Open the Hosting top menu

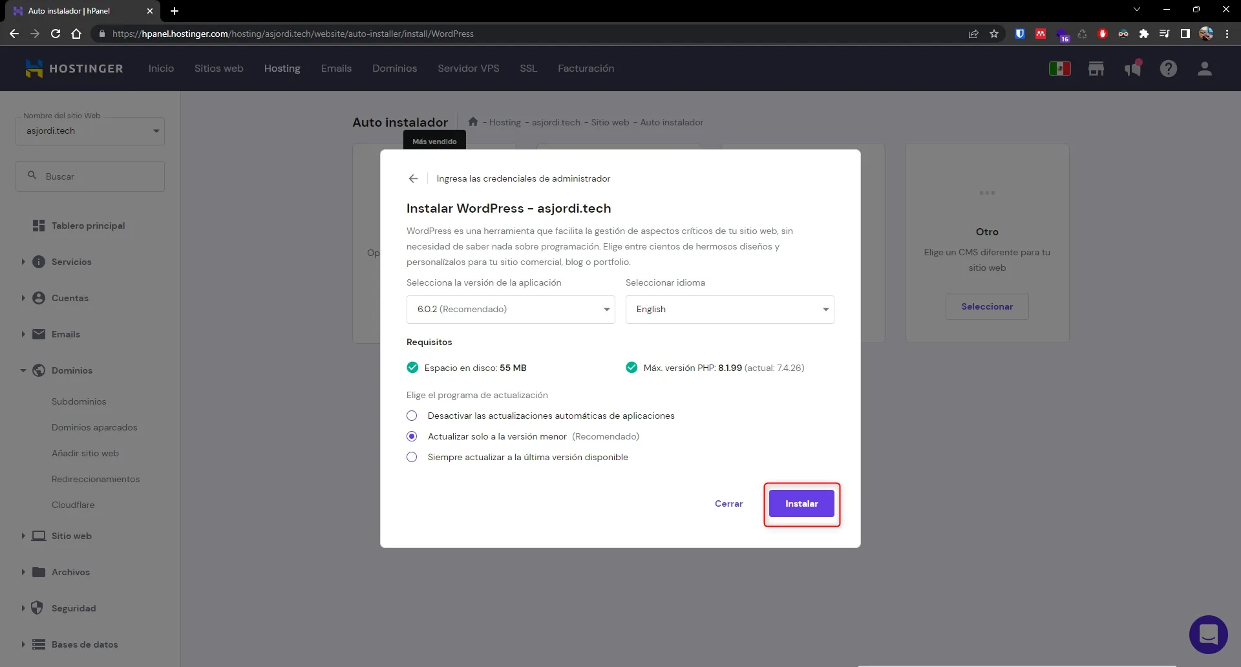point(282,69)
